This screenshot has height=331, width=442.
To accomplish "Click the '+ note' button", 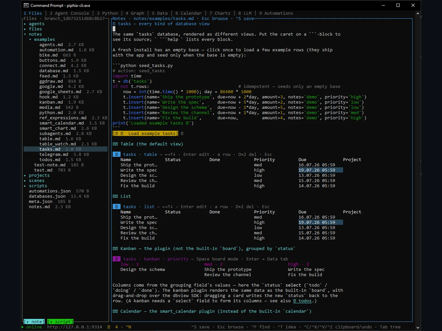I will tap(34, 322).
